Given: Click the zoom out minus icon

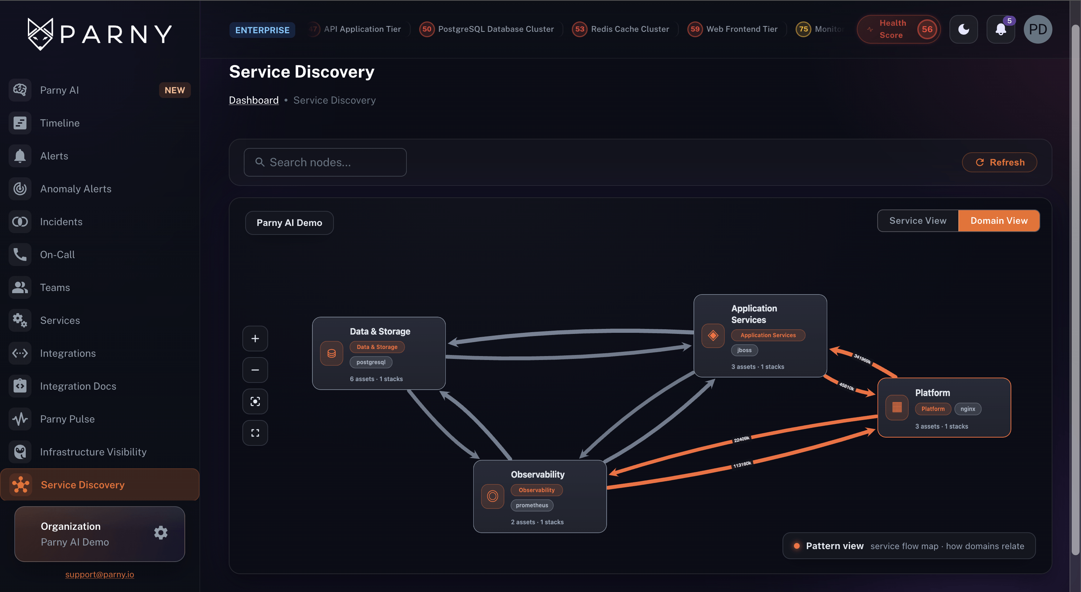Looking at the screenshot, I should tap(255, 370).
